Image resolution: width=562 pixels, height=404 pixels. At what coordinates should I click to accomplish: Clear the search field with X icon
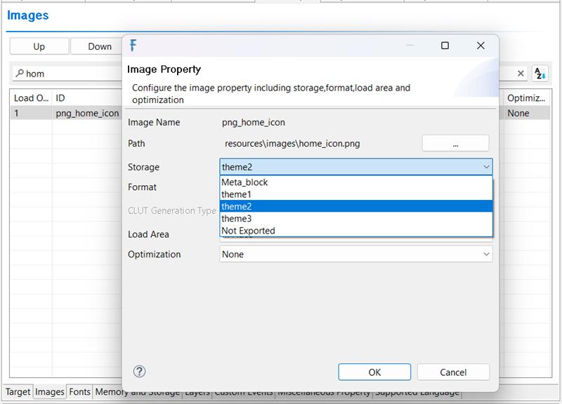coord(521,73)
